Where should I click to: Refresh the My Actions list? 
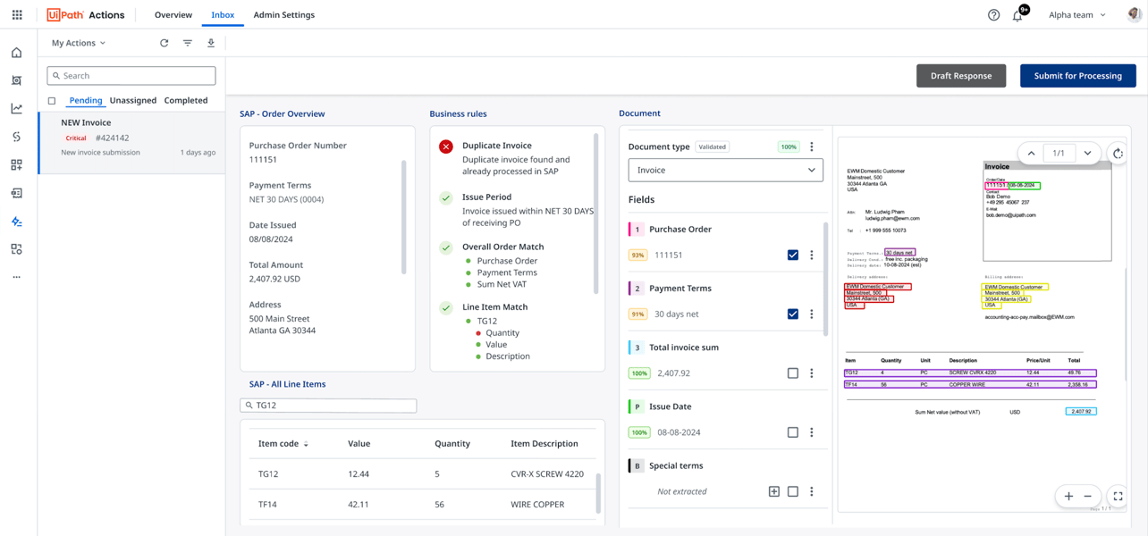[165, 43]
